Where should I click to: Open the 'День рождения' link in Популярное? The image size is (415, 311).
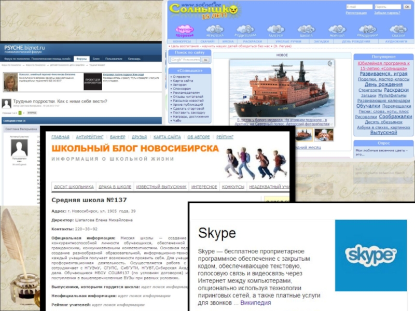pos(383,84)
